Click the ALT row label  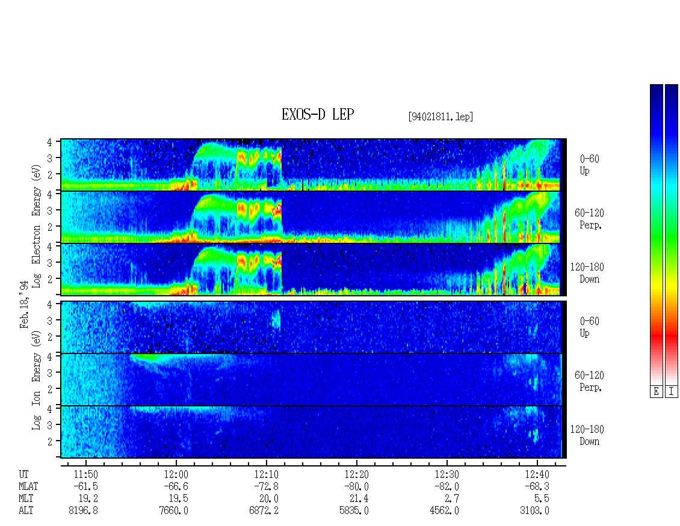26,511
